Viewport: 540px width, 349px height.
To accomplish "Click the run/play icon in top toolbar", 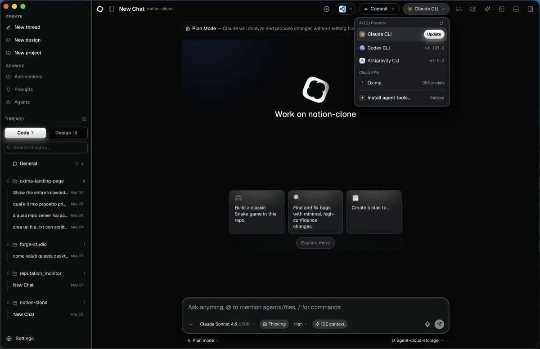I will (326, 9).
